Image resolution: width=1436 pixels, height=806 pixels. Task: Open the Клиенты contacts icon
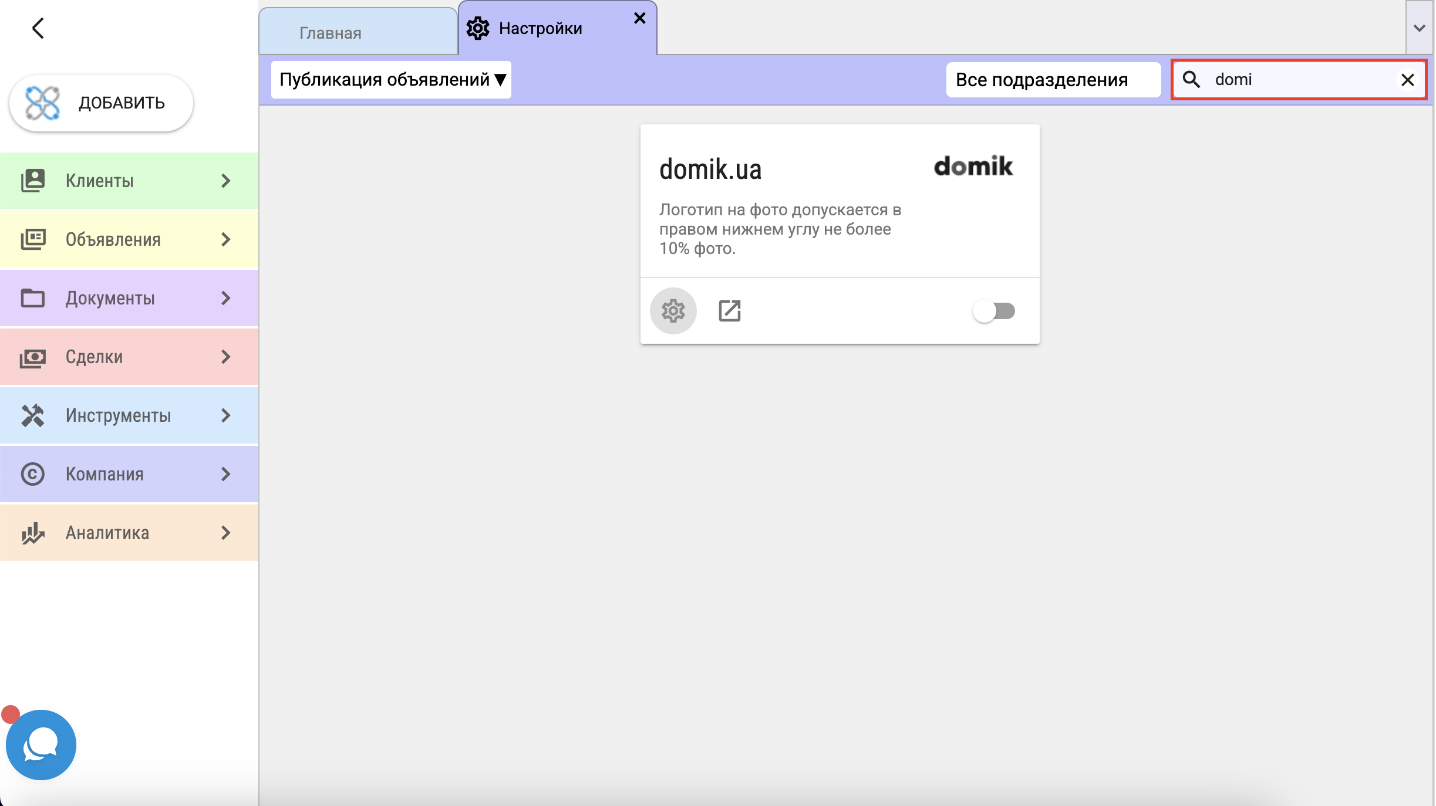pos(33,181)
